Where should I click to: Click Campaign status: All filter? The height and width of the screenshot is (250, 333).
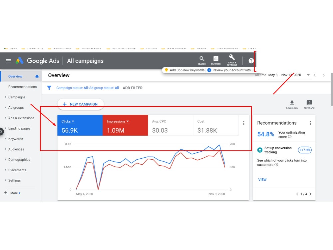pos(72,88)
